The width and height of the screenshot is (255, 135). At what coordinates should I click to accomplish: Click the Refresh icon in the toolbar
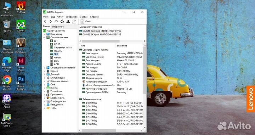[x=62, y=22]
